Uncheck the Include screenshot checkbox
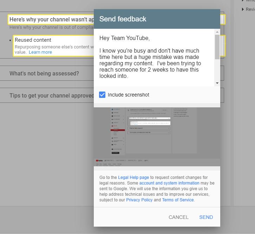 pyautogui.click(x=102, y=95)
